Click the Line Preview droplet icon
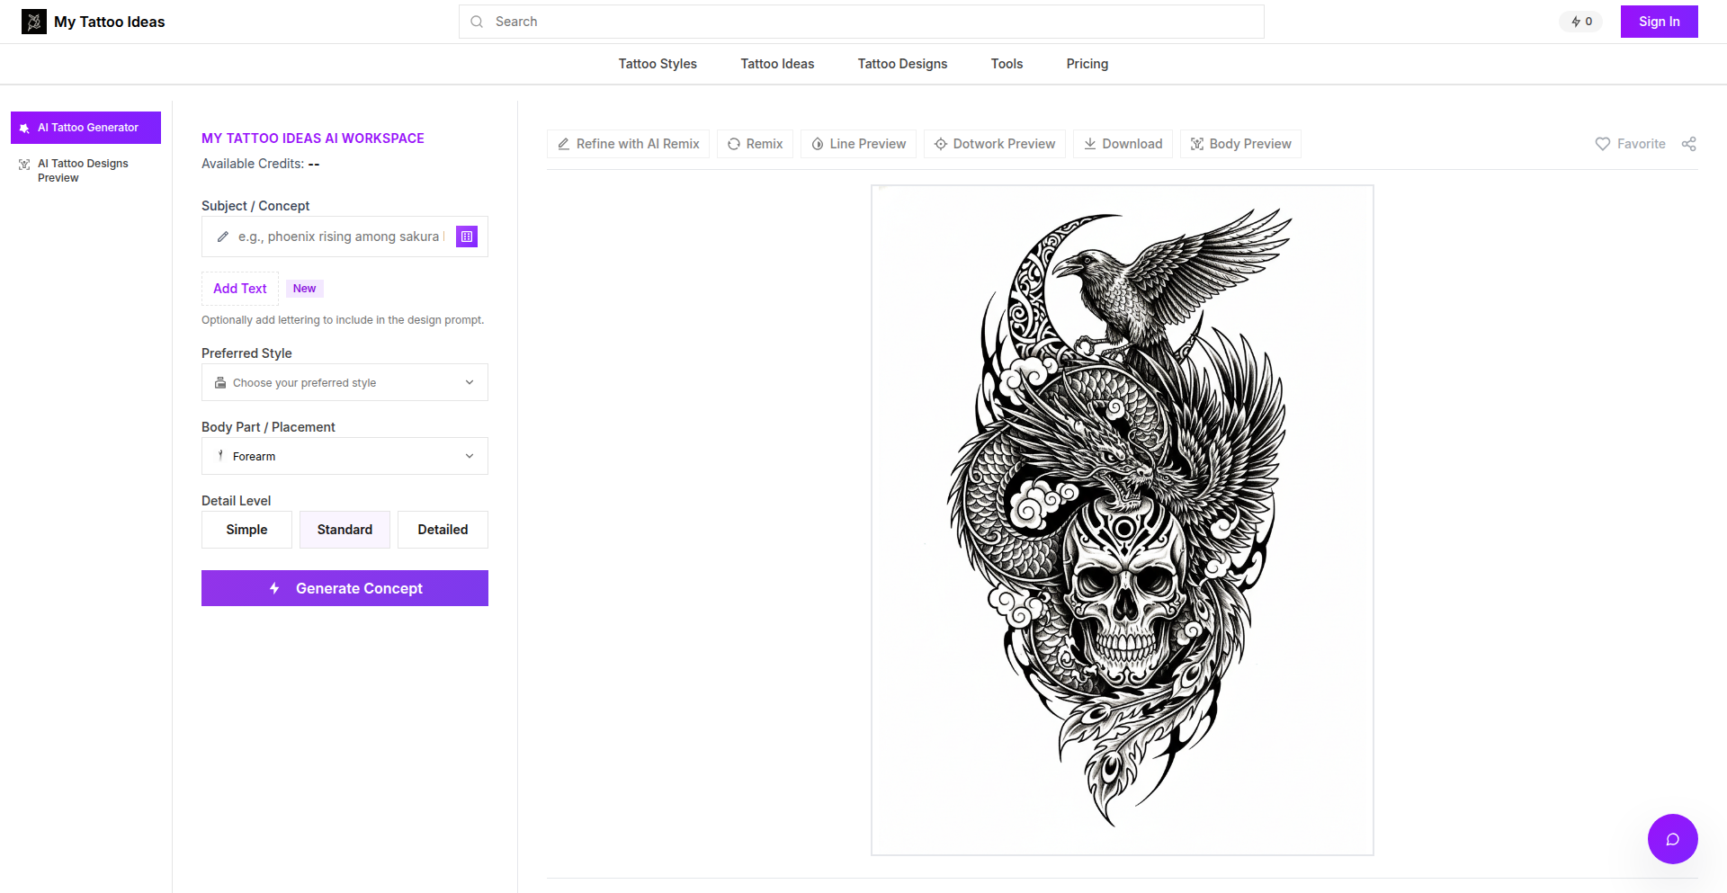Viewport: 1727px width, 893px height. click(x=818, y=144)
